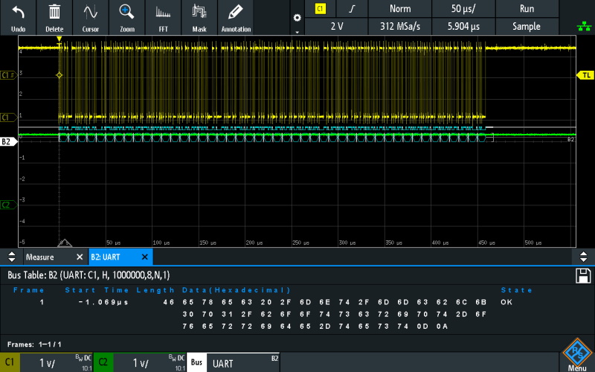Close the B2: UART tab
The image size is (595, 372).
(x=144, y=257)
